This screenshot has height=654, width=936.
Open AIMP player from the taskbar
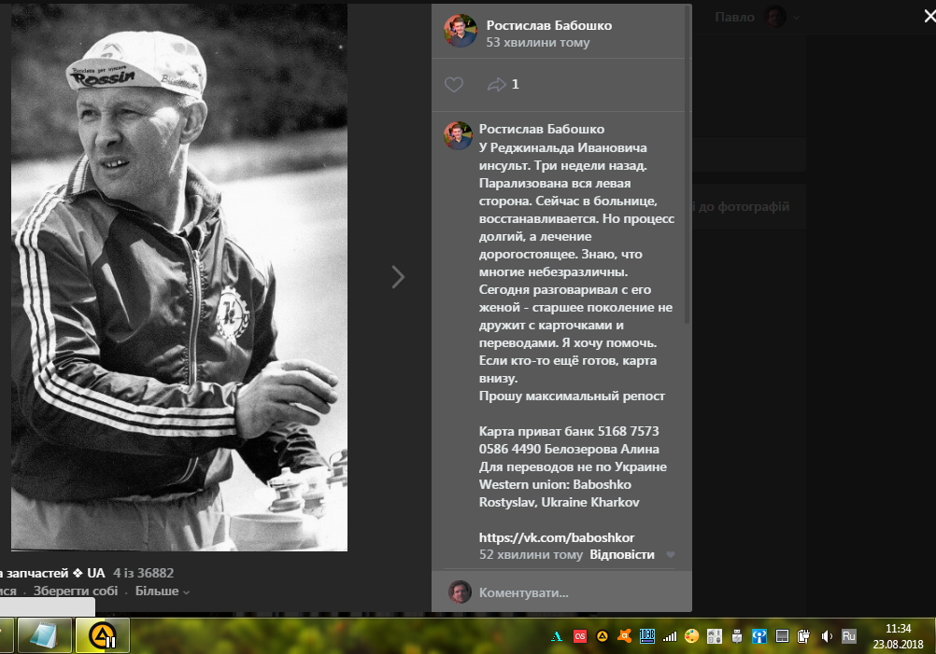[101, 636]
